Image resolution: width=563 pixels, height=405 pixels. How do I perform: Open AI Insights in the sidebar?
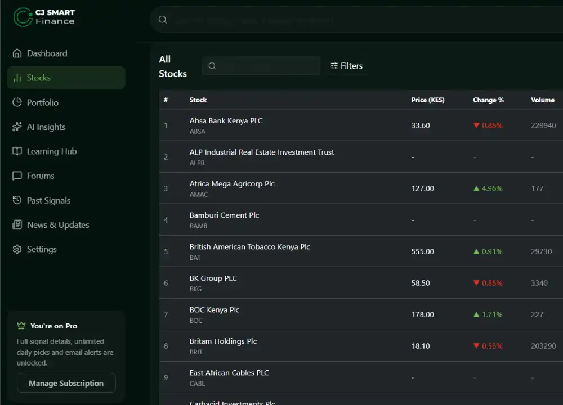tap(66, 127)
